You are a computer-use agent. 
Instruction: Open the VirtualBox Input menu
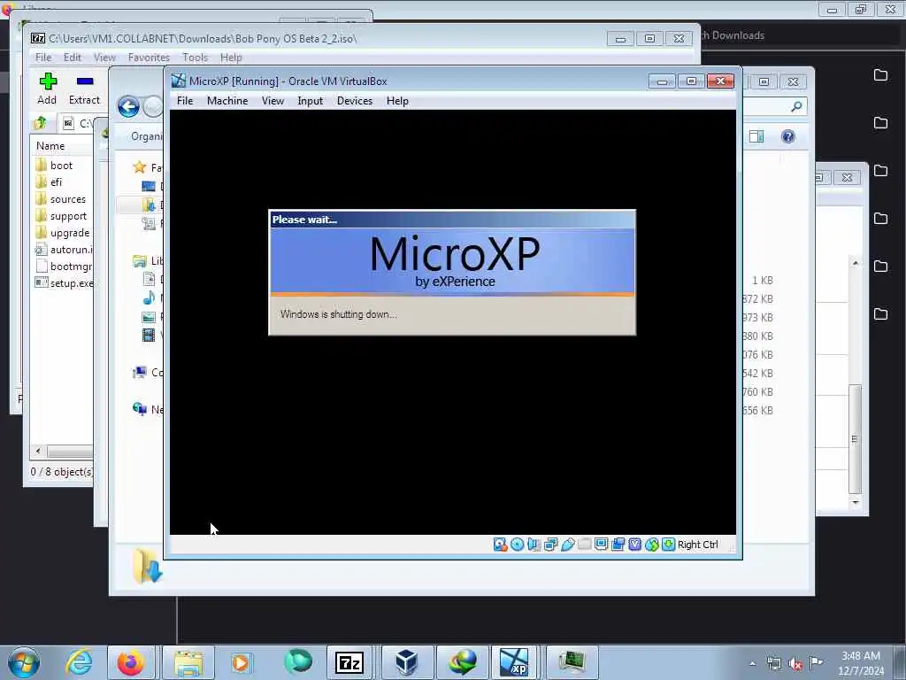(311, 101)
